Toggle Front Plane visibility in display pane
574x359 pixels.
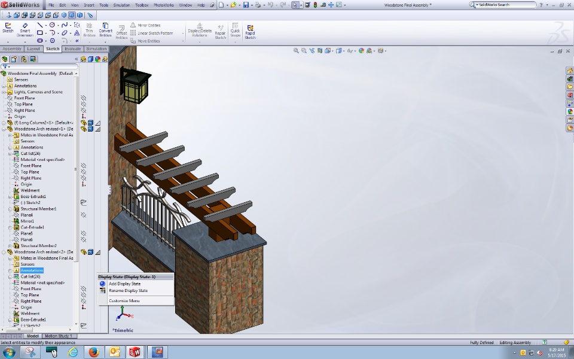point(84,98)
